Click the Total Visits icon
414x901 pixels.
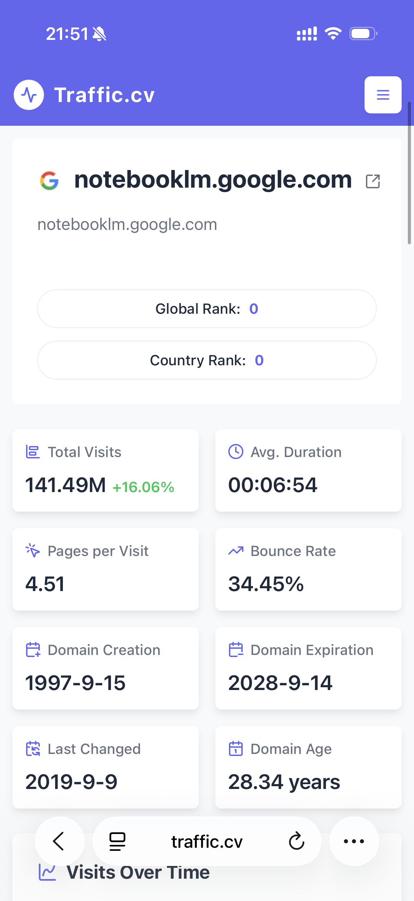pos(33,452)
